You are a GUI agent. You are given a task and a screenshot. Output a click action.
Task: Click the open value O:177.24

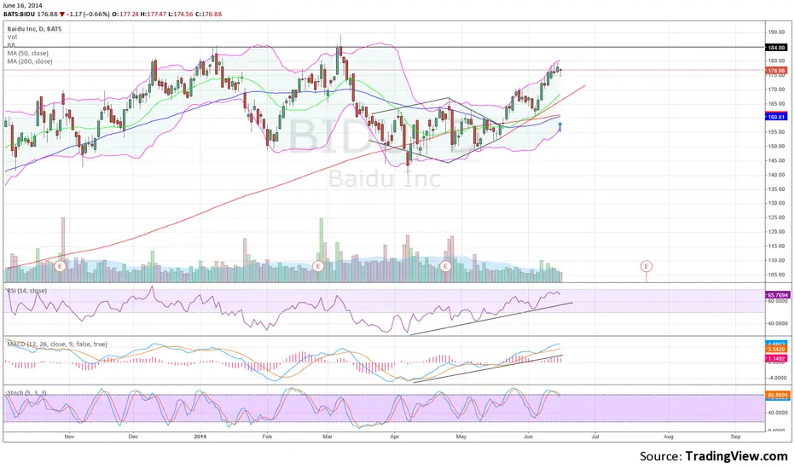(125, 14)
